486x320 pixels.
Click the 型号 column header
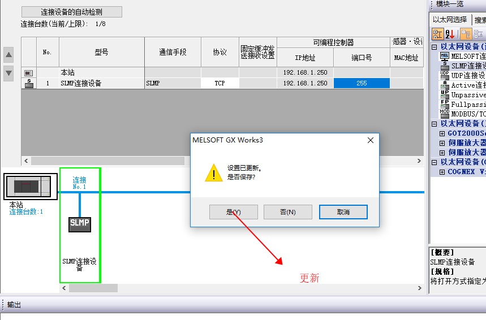pyautogui.click(x=102, y=52)
